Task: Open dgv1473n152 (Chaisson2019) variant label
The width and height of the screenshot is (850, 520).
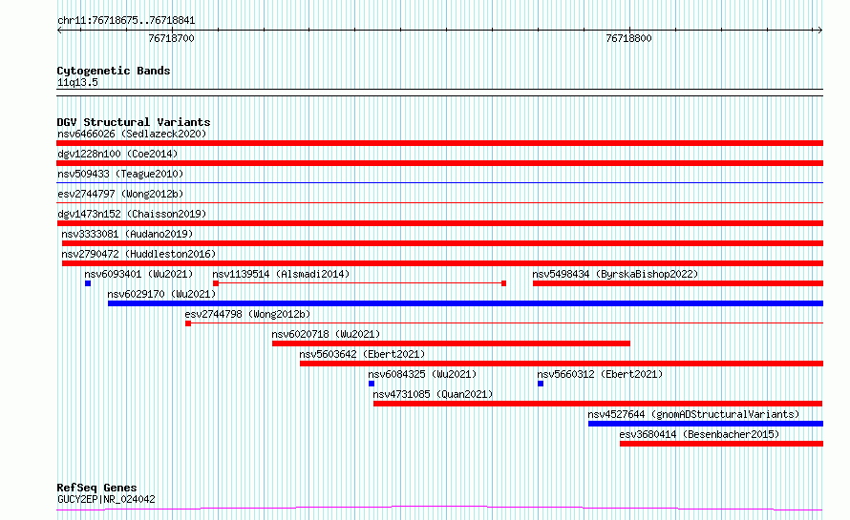Action: [132, 214]
